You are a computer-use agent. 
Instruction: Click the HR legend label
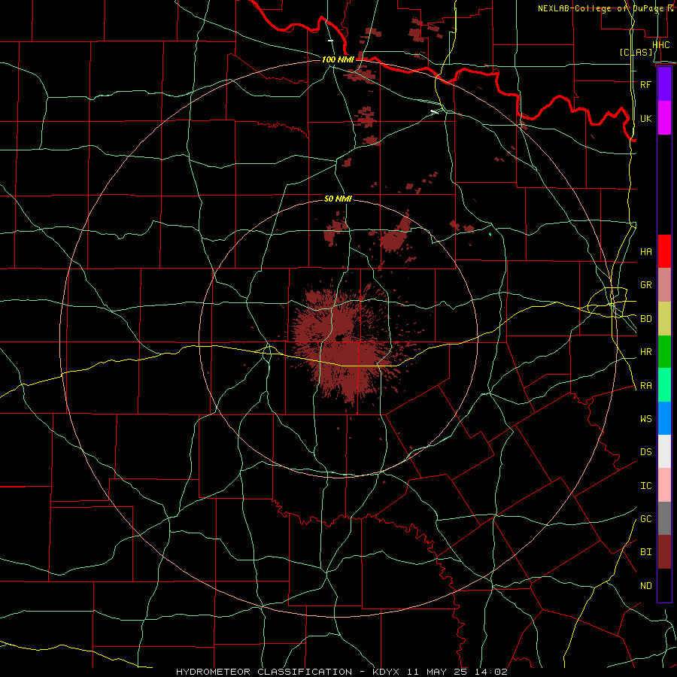tap(645, 352)
